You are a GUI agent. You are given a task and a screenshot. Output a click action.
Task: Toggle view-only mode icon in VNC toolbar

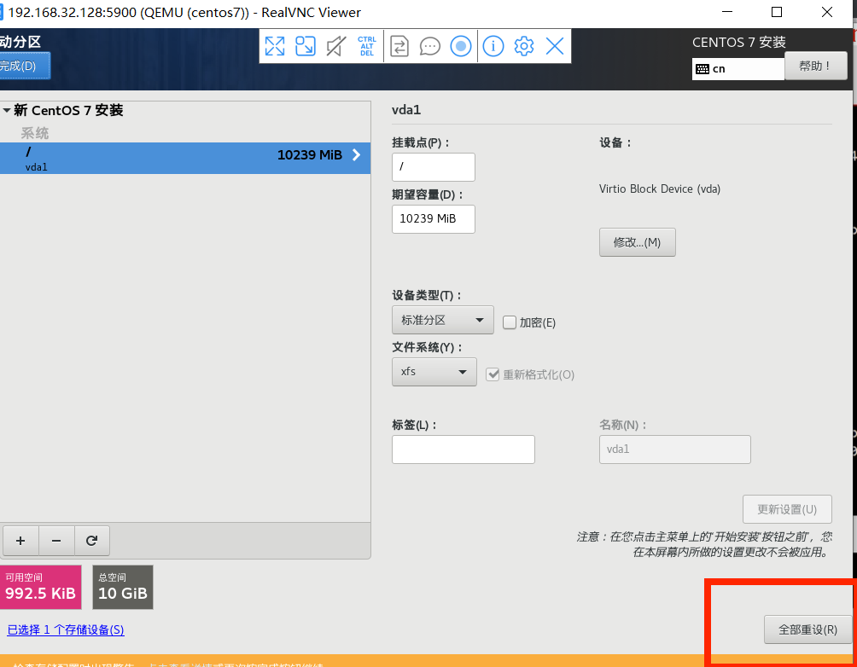click(336, 46)
